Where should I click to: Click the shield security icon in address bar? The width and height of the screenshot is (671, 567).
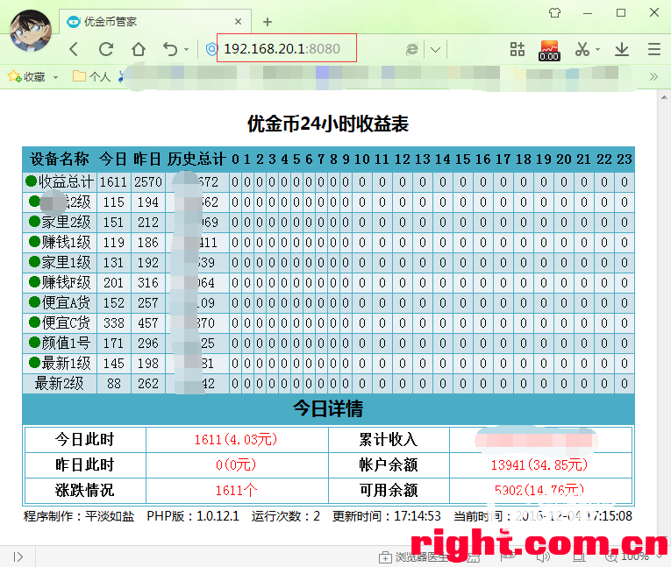(x=211, y=49)
